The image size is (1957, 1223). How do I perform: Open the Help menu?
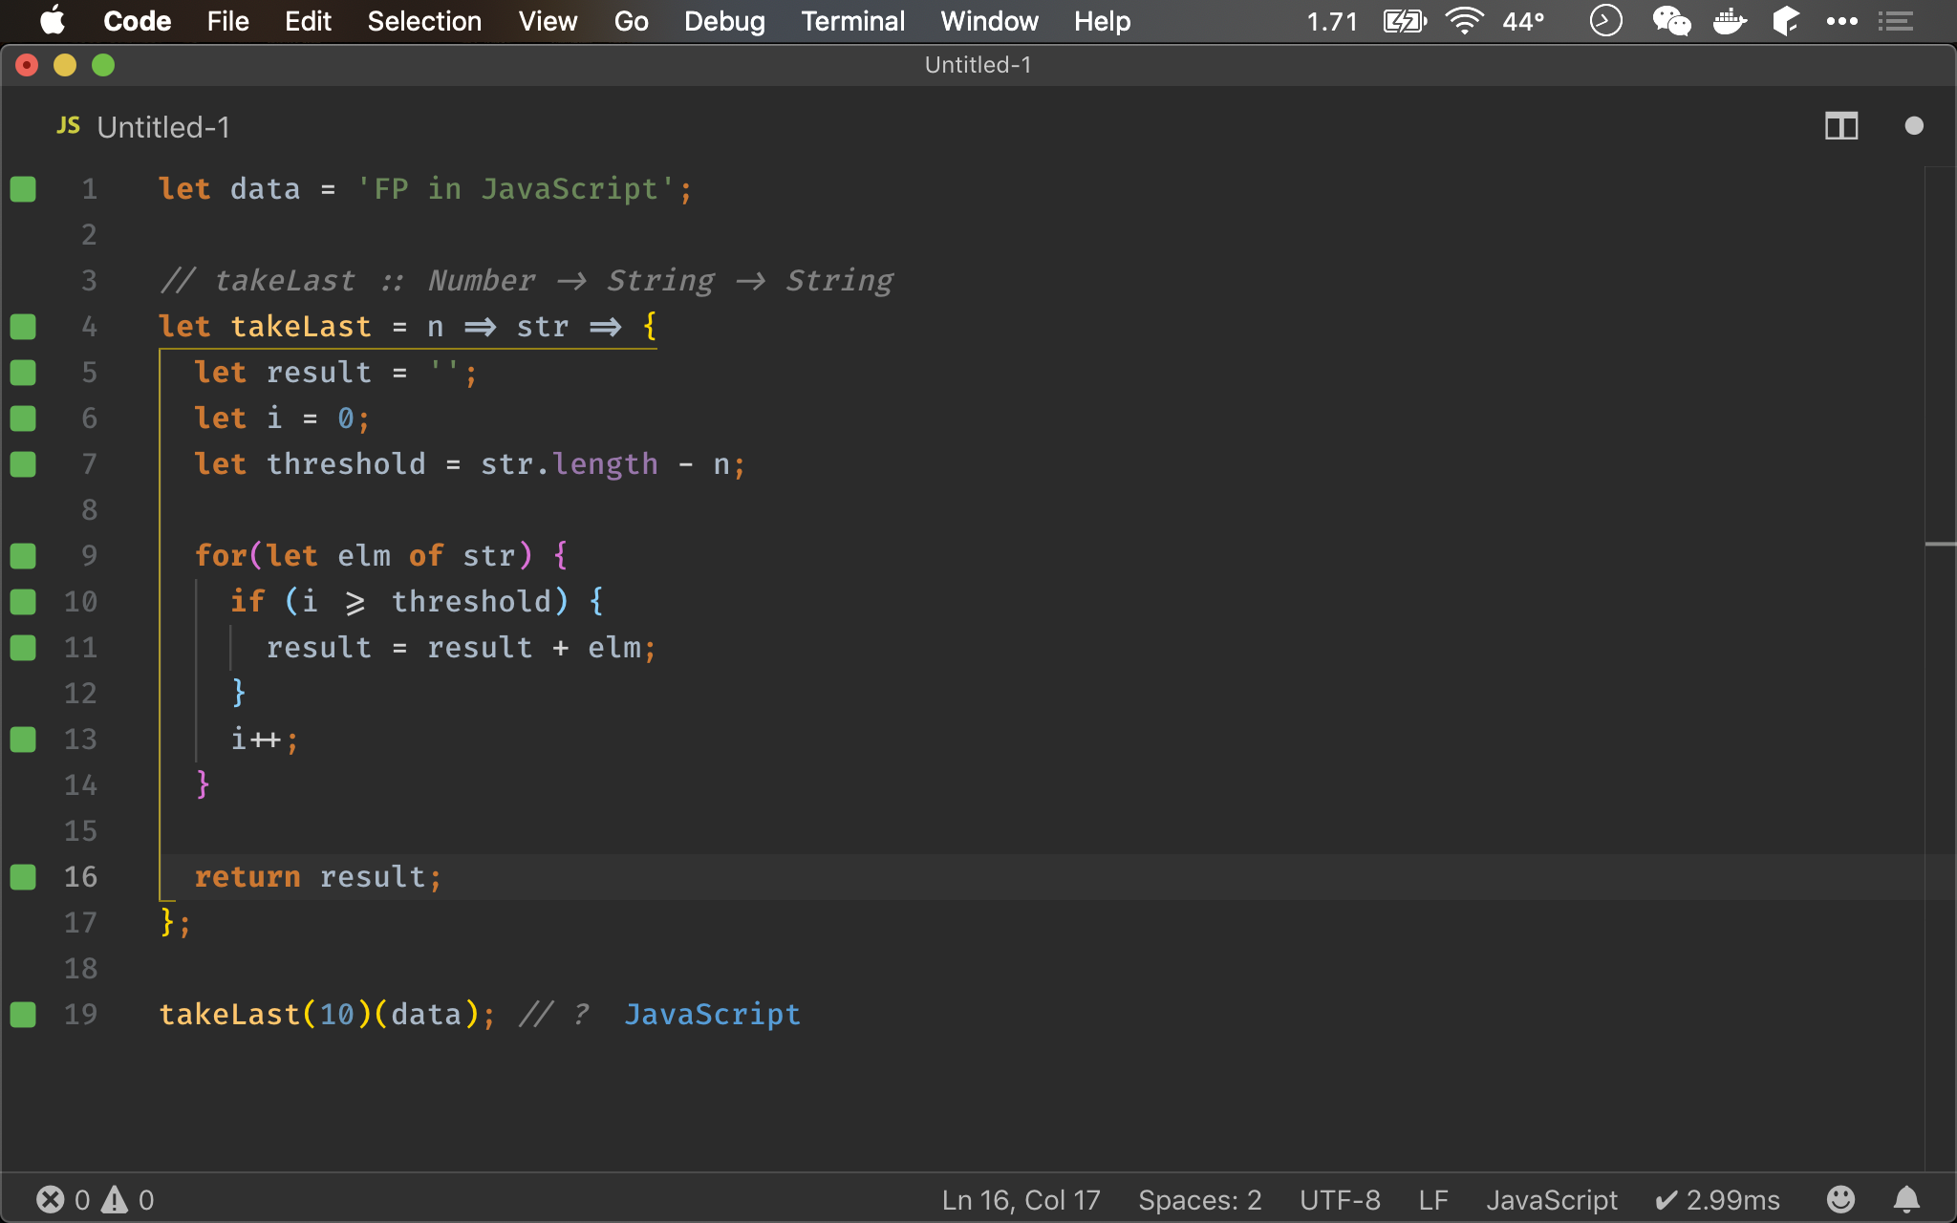(1102, 21)
